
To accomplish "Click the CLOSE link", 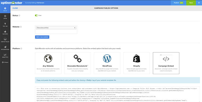I will (15, 8).
